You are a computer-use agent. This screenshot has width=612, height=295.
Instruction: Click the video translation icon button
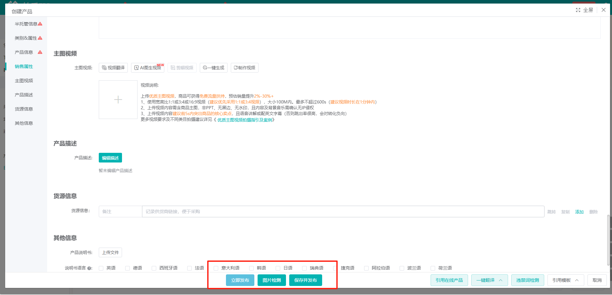click(x=113, y=68)
